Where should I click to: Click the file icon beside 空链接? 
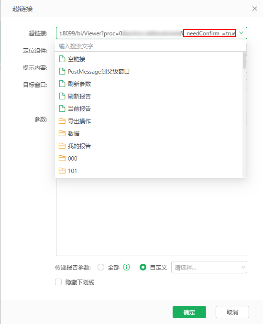point(62,59)
